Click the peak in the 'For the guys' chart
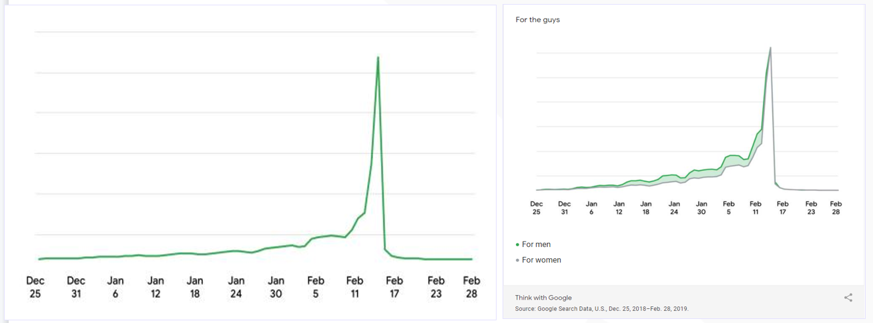The height and width of the screenshot is (323, 873). tap(770, 48)
